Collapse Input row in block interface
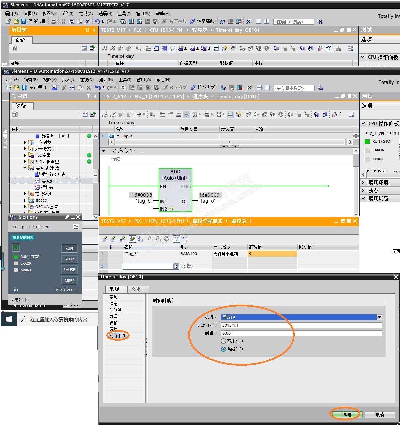The width and height of the screenshot is (400, 425). [x=118, y=136]
